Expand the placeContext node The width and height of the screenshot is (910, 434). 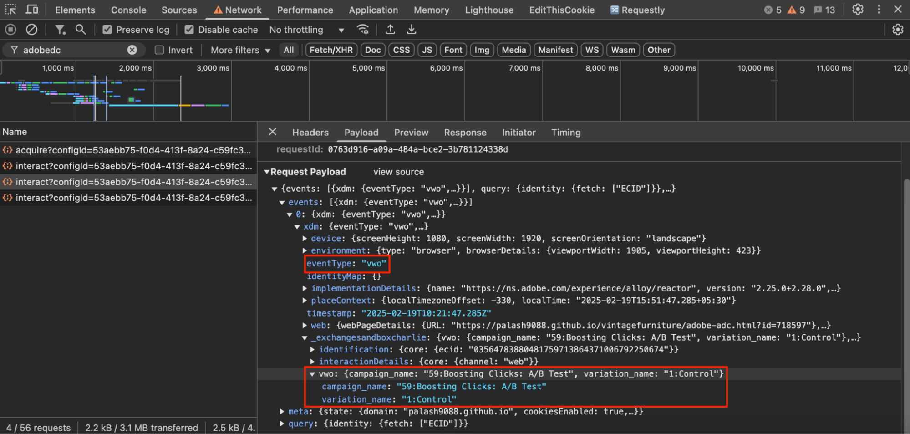click(x=305, y=301)
